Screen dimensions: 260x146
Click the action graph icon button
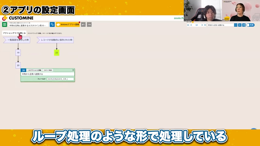(244, 25)
